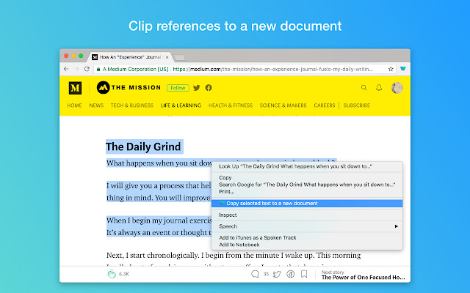Choose Print... in context menu

pos(307,192)
